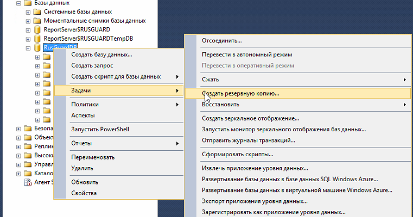
Task: Choose Запустить PowerShell menu entry
Action: coord(100,130)
